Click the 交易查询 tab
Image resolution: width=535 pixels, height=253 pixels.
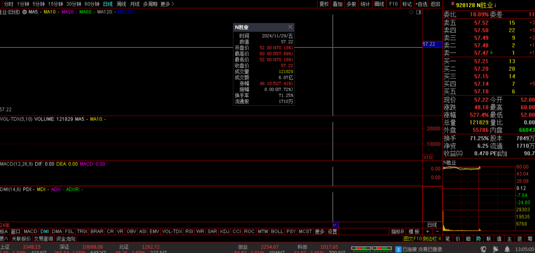click(43, 238)
